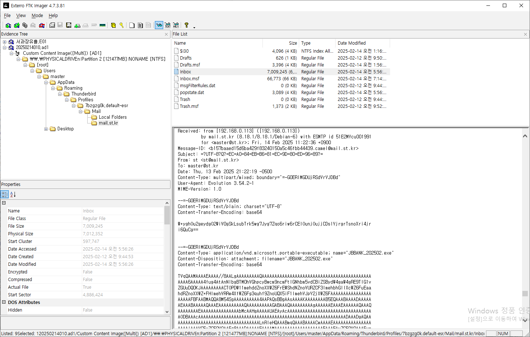Viewport: 530px width, 337px height.
Task: Click the Create Disk Image icon
Action: (52, 25)
